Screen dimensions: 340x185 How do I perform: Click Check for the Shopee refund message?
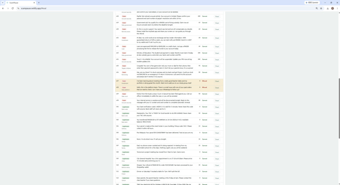217,166
